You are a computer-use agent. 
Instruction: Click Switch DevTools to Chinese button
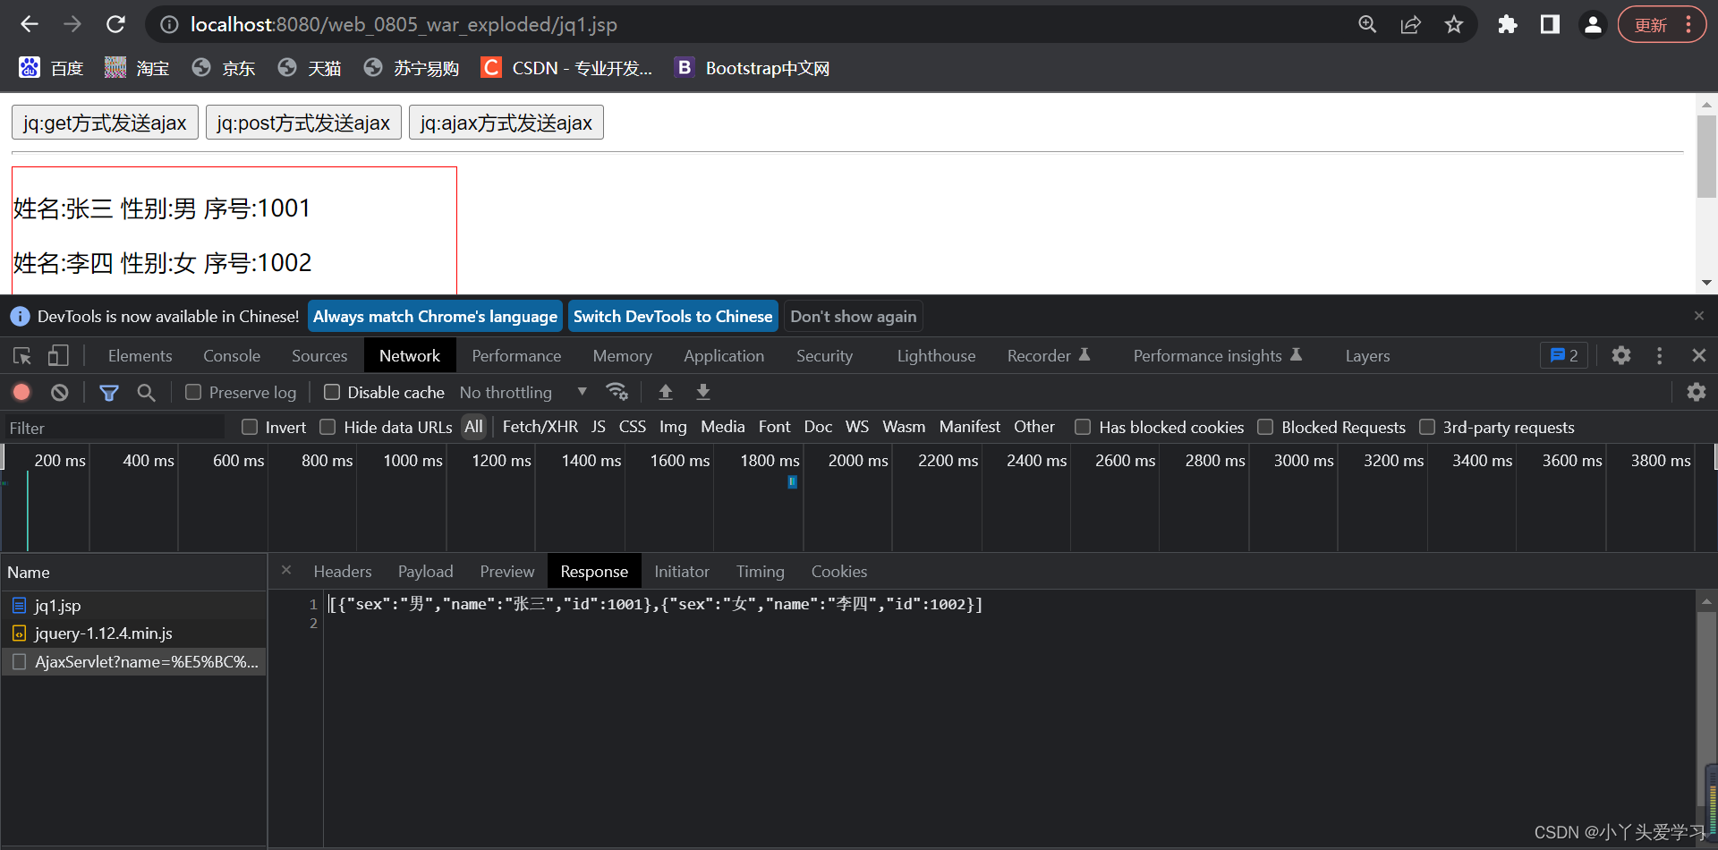coord(673,316)
